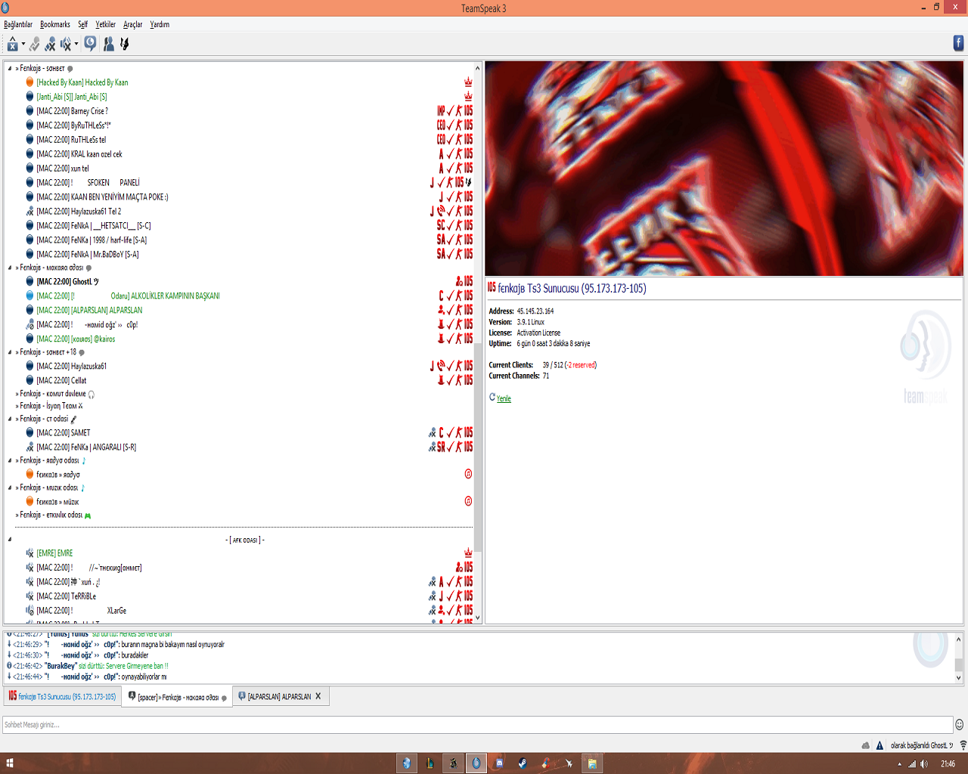
Task: Focus the Sohbet Mesajı chat input field
Action: tap(478, 725)
